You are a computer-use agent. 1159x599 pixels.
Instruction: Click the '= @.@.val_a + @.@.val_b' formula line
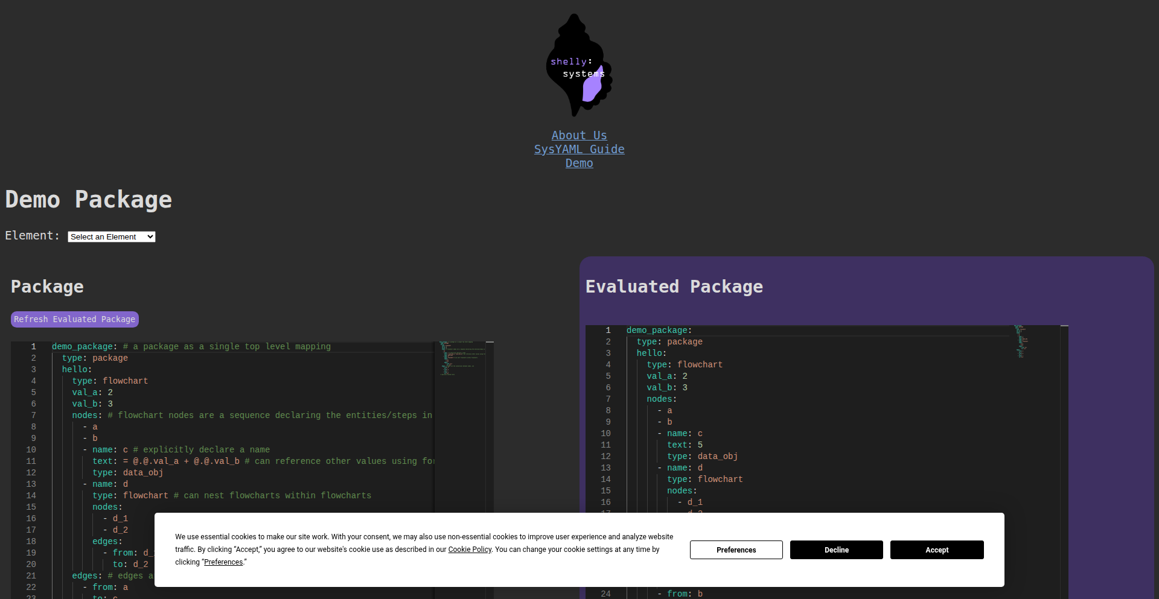(181, 461)
